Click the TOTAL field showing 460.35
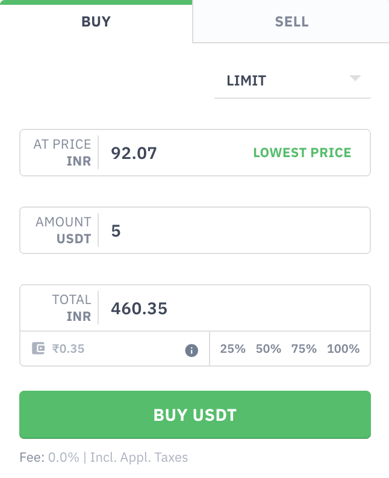The width and height of the screenshot is (389, 478). (234, 308)
